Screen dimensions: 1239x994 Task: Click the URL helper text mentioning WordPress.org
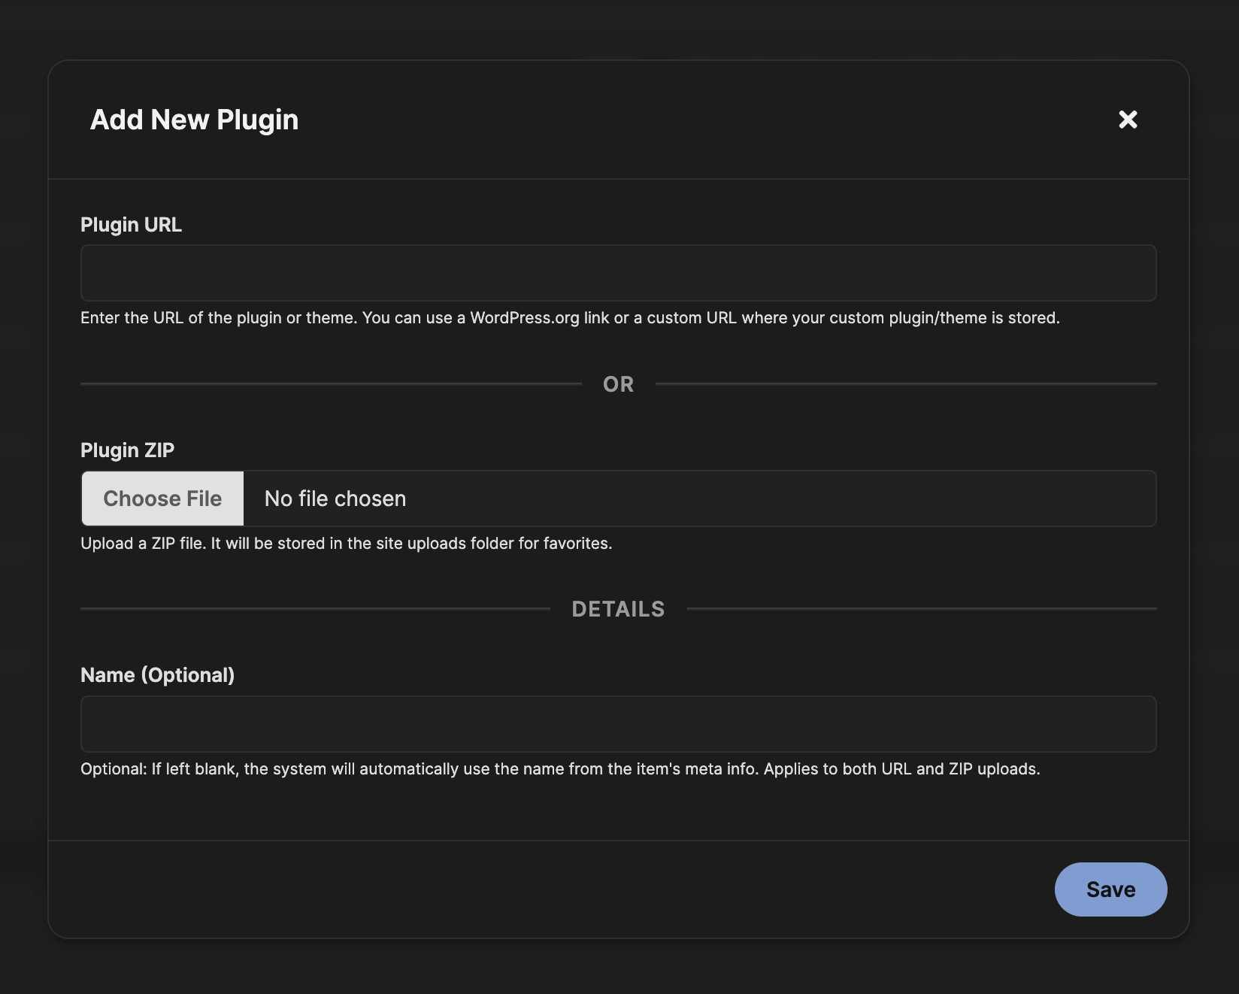pyautogui.click(x=569, y=317)
